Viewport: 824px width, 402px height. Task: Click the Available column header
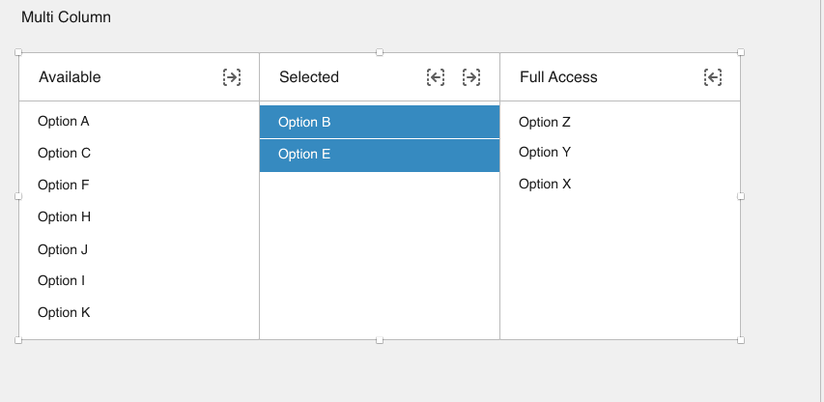70,77
